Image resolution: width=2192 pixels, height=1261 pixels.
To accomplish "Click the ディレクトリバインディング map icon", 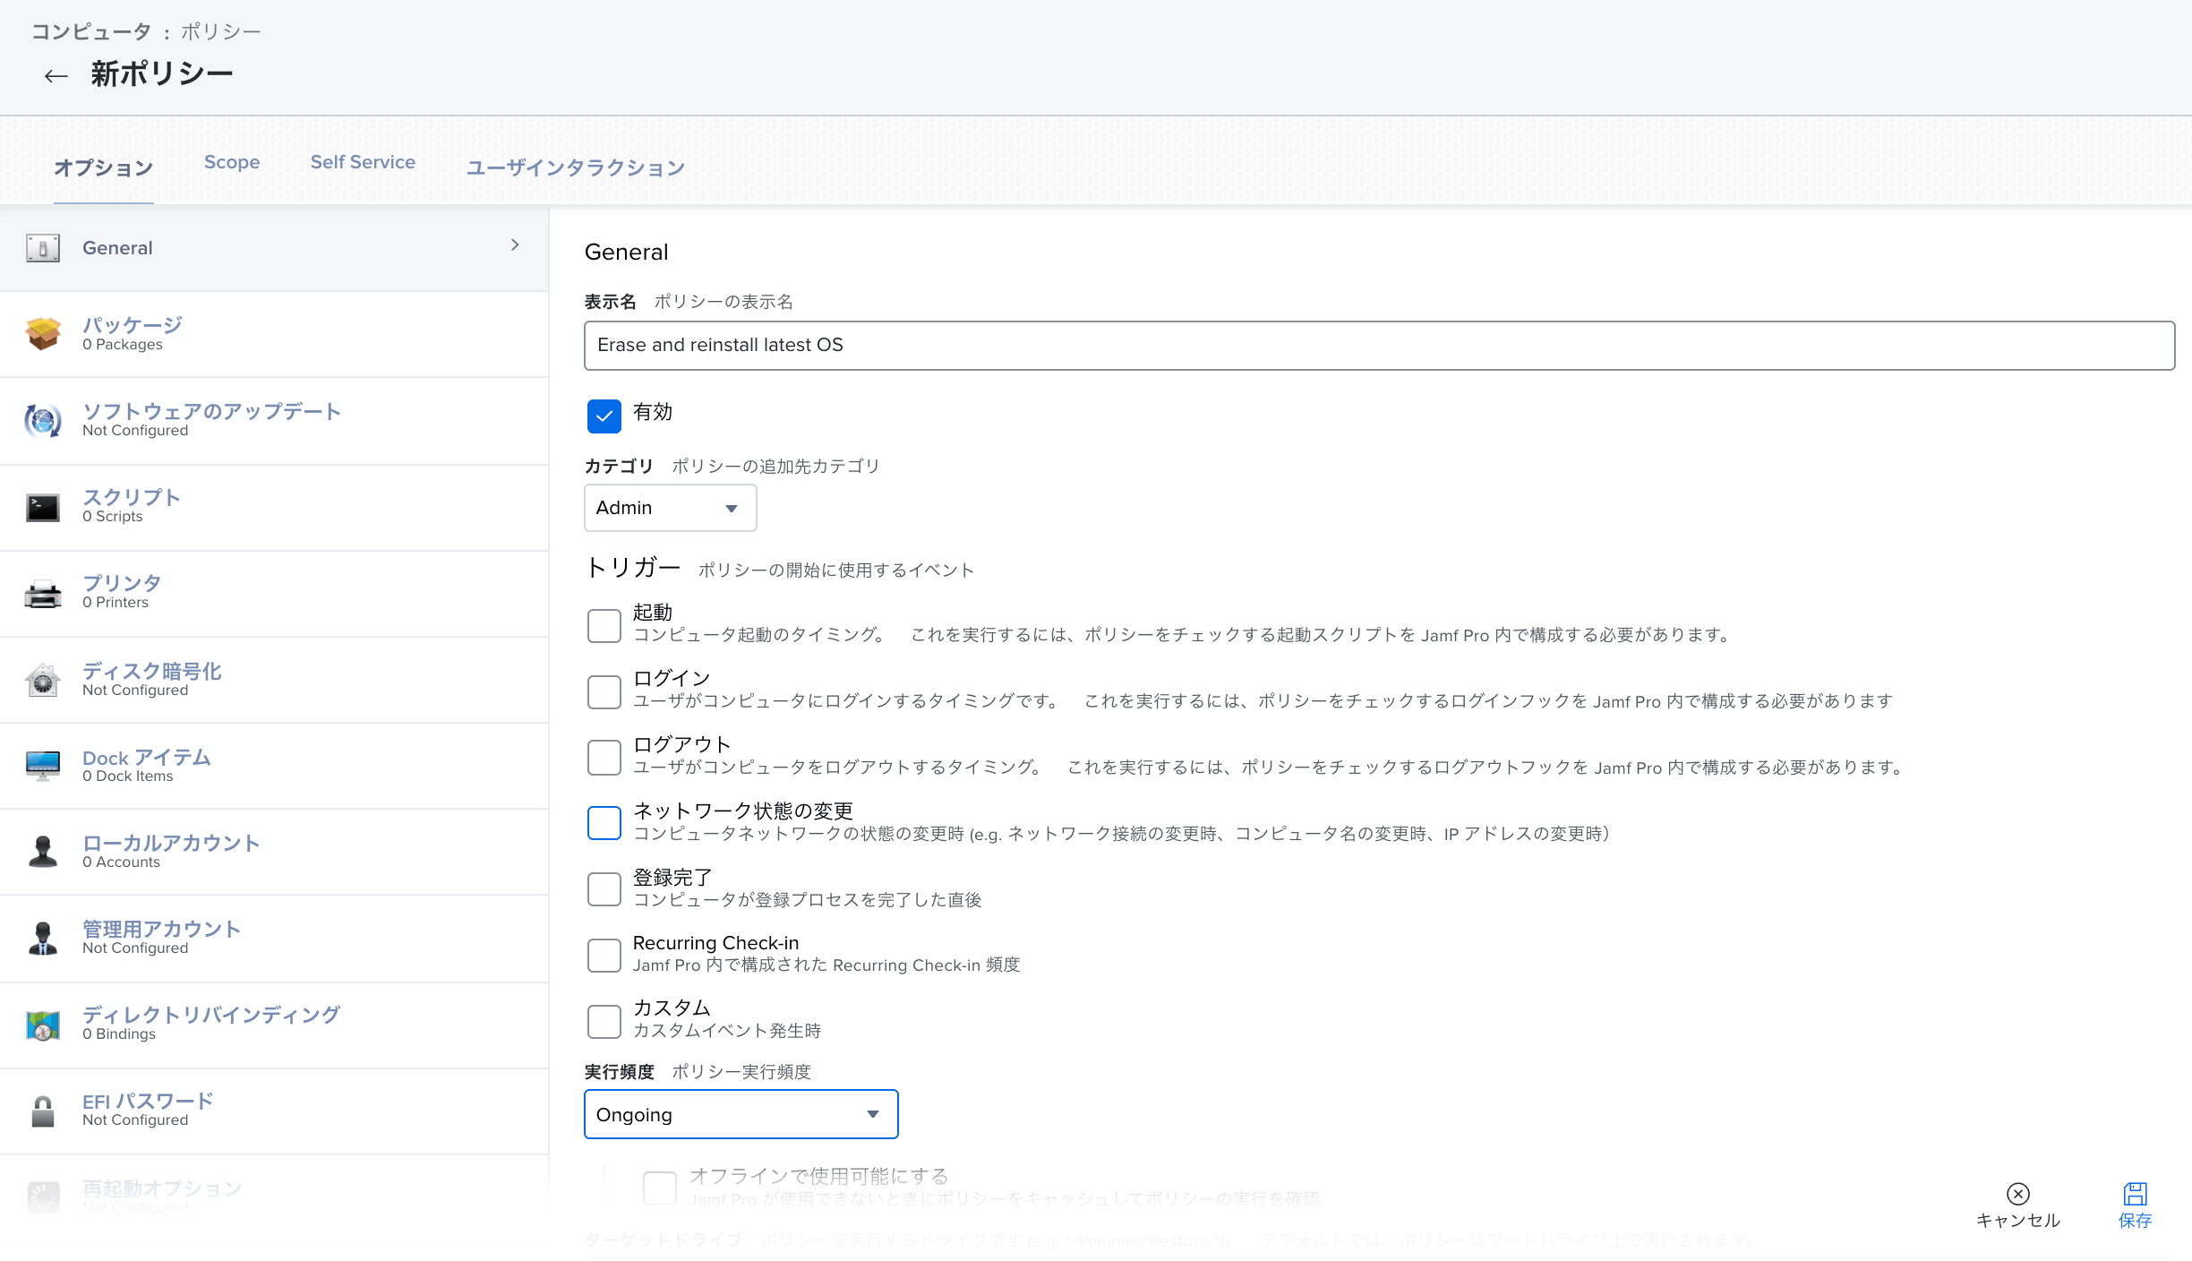I will 43,1025.
